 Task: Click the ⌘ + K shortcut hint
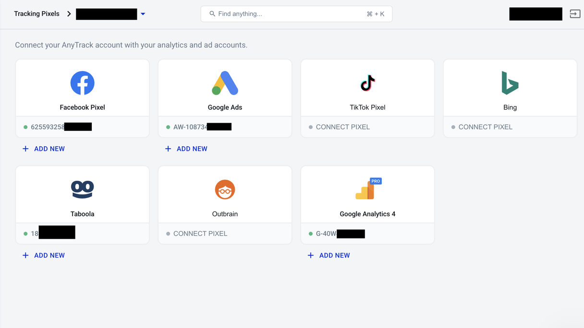pyautogui.click(x=375, y=14)
